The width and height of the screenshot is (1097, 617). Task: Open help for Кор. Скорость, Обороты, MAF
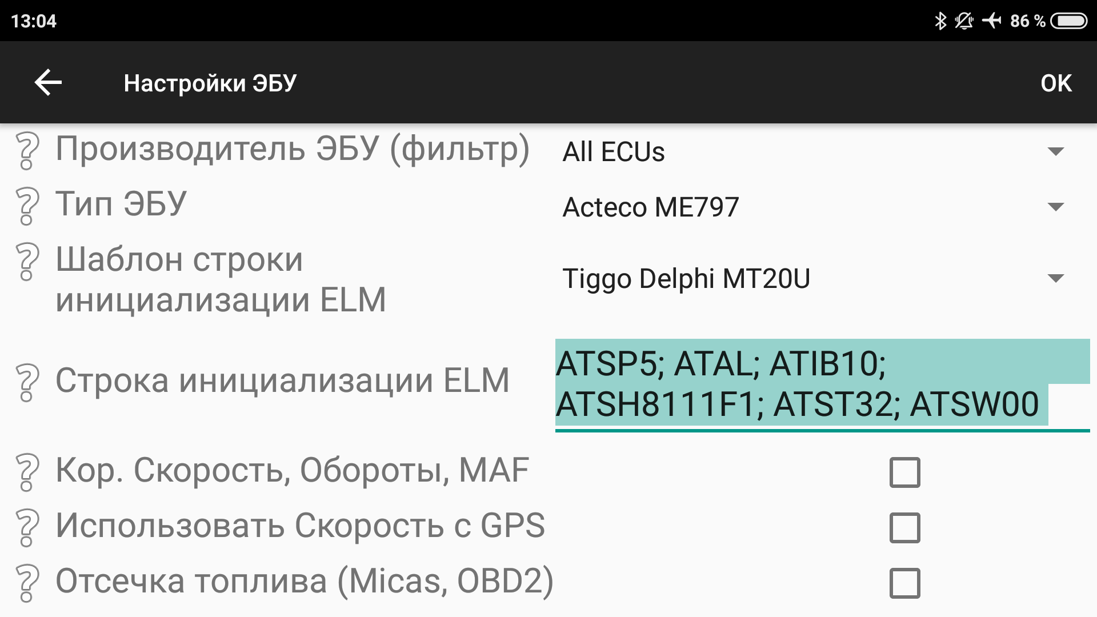point(27,472)
